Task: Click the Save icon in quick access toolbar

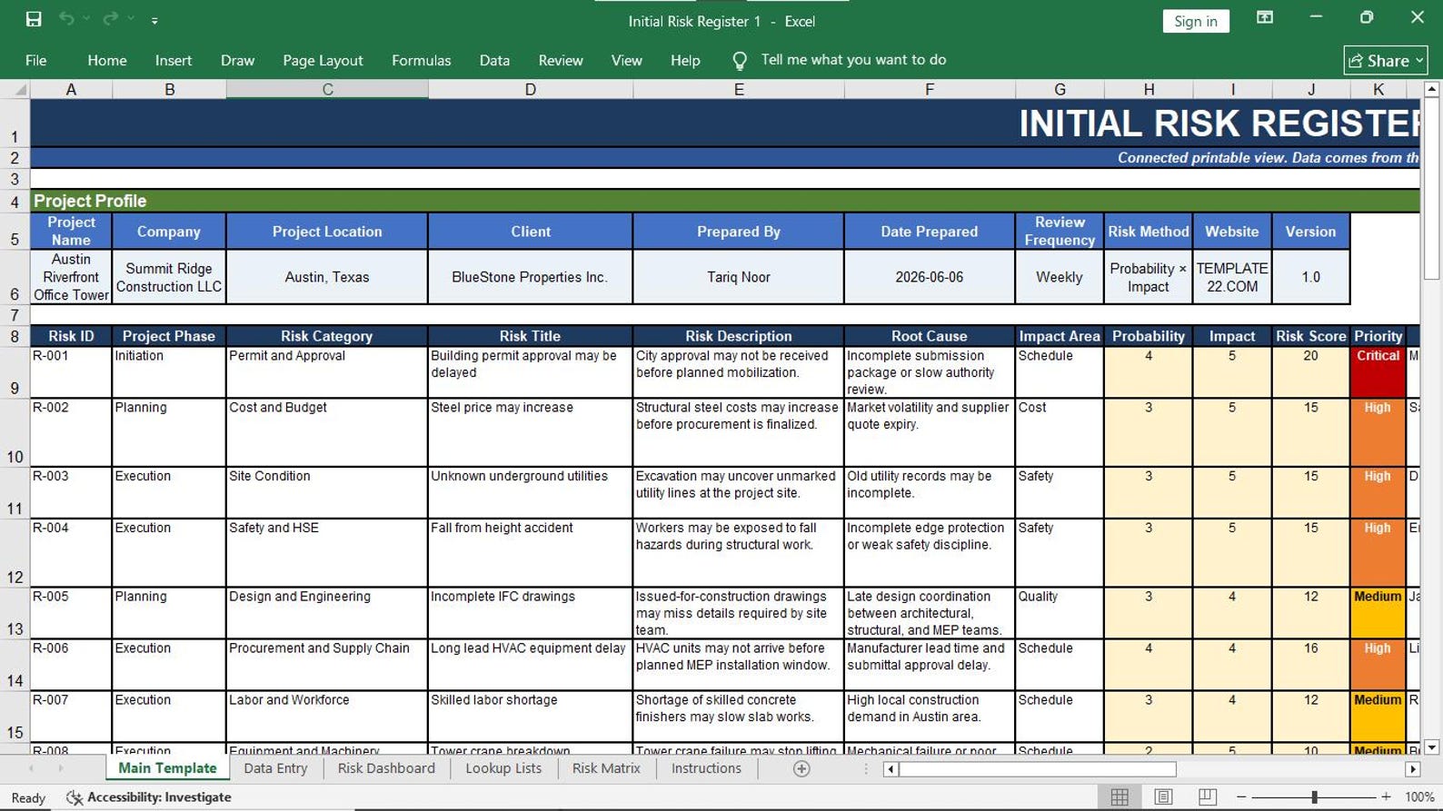Action: (34, 19)
